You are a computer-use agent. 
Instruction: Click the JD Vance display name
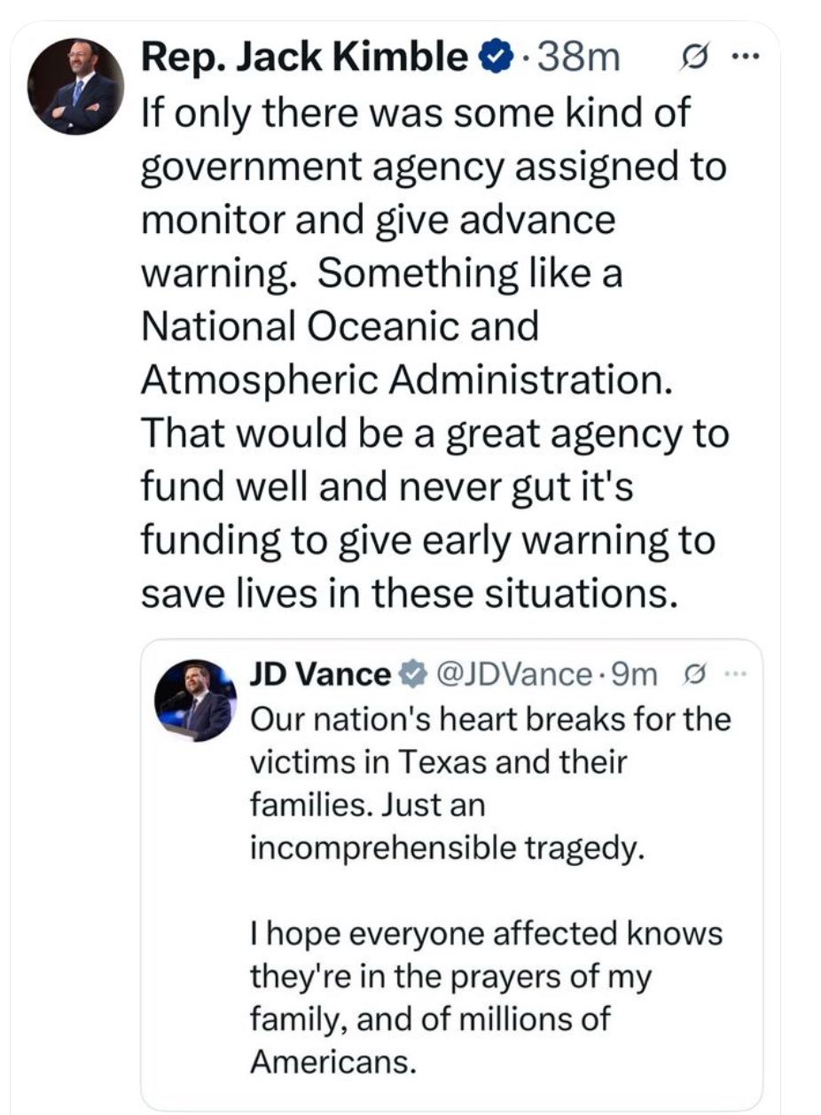(319, 675)
